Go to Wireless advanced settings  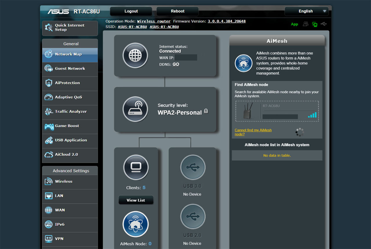pyautogui.click(x=70, y=182)
